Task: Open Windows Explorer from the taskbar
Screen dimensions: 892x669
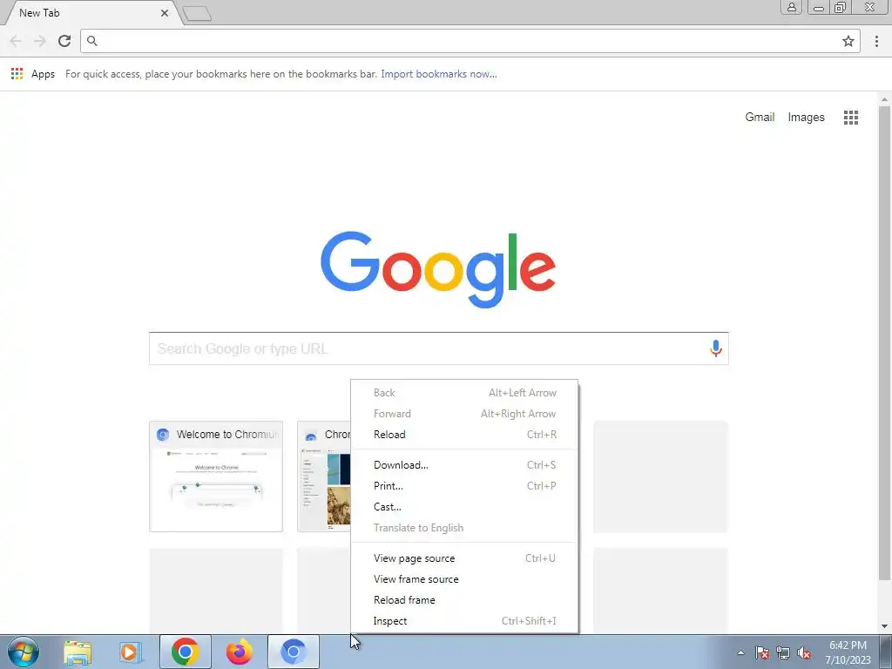Action: coord(78,652)
